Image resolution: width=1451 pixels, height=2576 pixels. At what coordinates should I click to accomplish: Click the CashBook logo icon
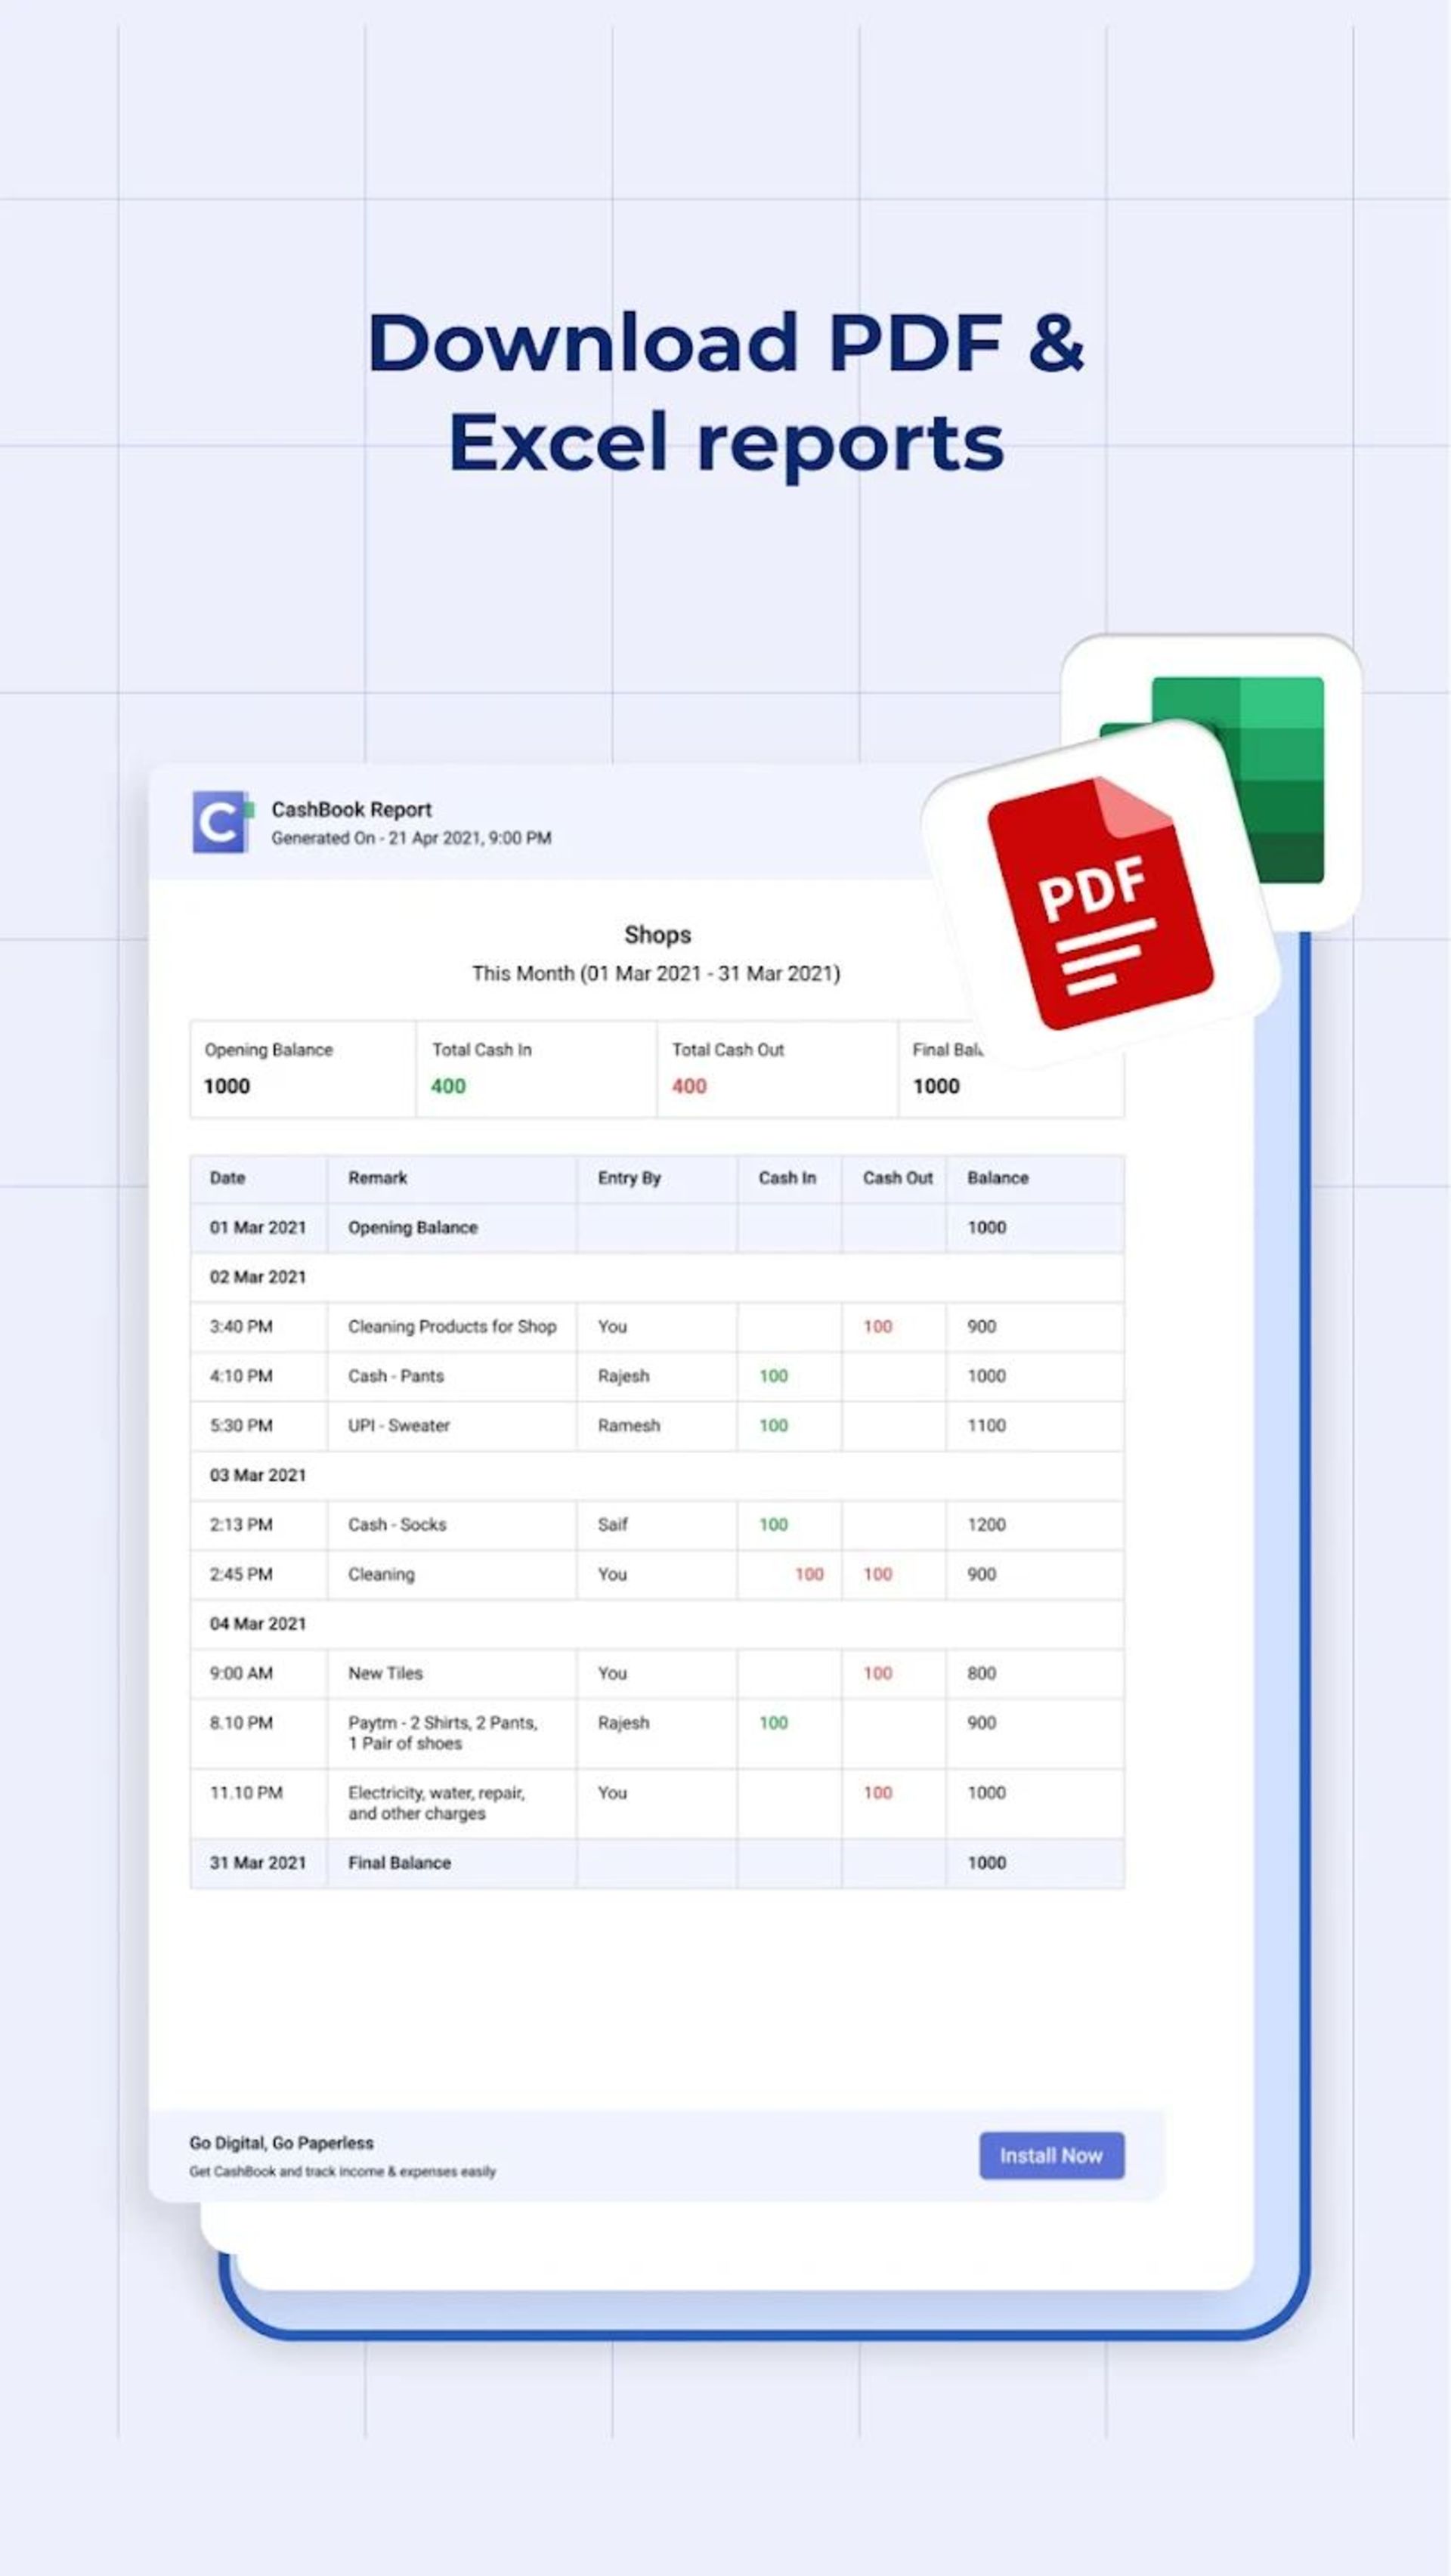click(222, 822)
